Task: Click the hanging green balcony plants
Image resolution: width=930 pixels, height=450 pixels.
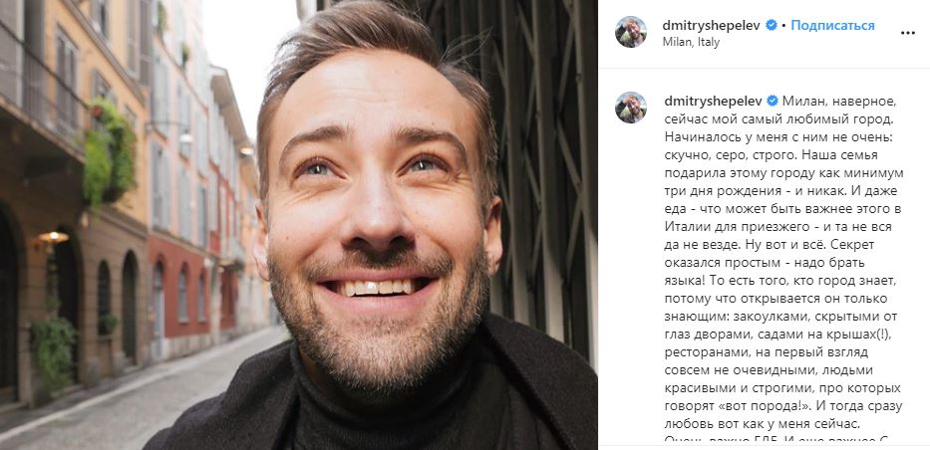Action: click(109, 152)
